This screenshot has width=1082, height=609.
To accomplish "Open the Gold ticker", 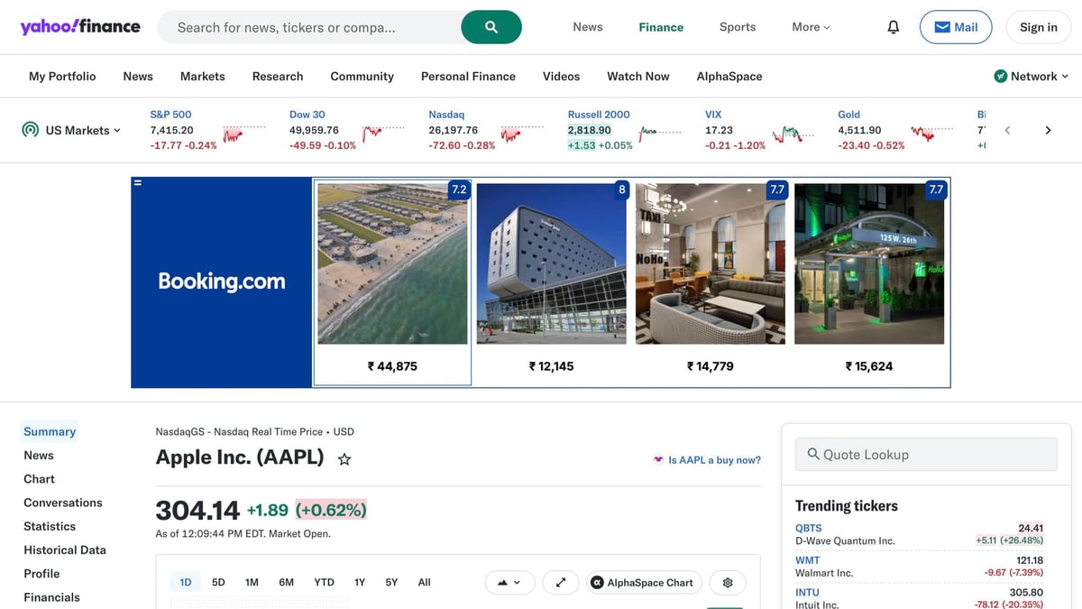I will pyautogui.click(x=848, y=115).
